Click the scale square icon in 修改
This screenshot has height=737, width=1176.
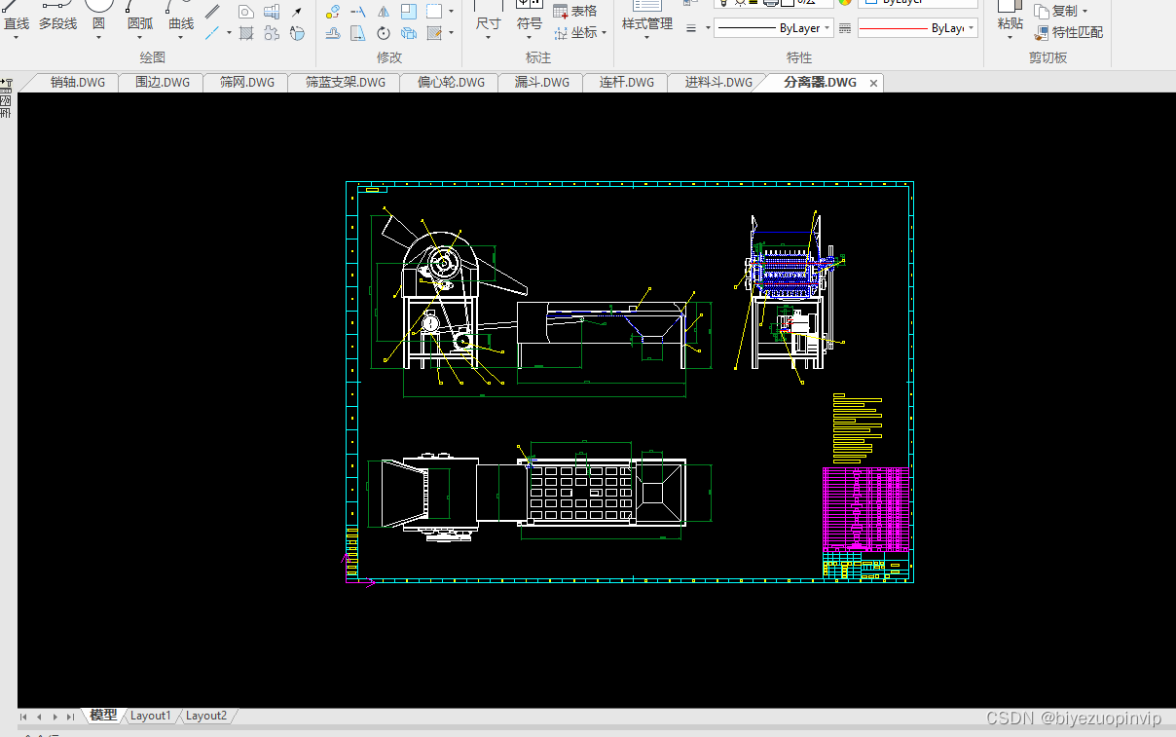(x=409, y=12)
